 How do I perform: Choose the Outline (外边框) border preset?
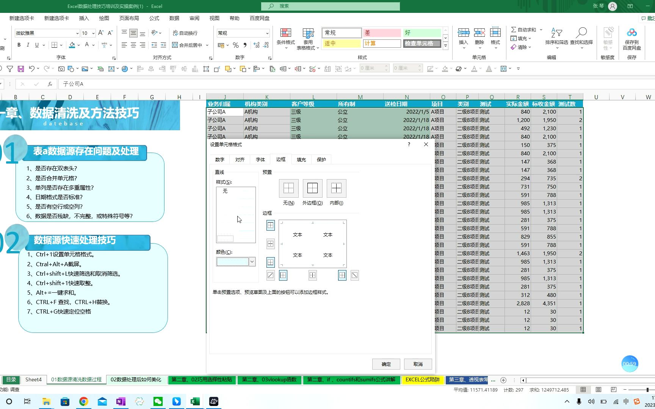312,188
